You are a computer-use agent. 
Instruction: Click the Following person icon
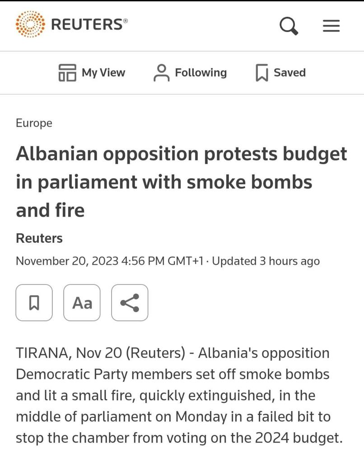tap(161, 73)
